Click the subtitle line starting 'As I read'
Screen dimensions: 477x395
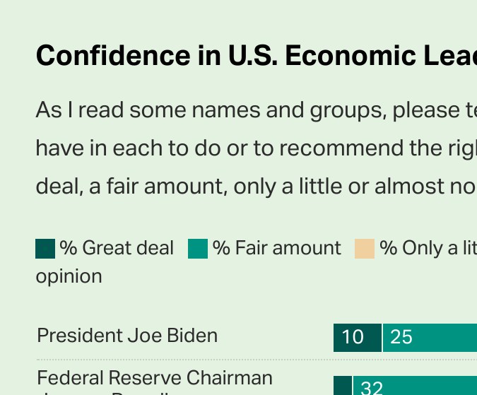point(256,110)
